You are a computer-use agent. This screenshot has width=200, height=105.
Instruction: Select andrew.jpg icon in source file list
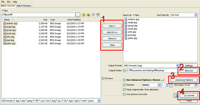5,23
